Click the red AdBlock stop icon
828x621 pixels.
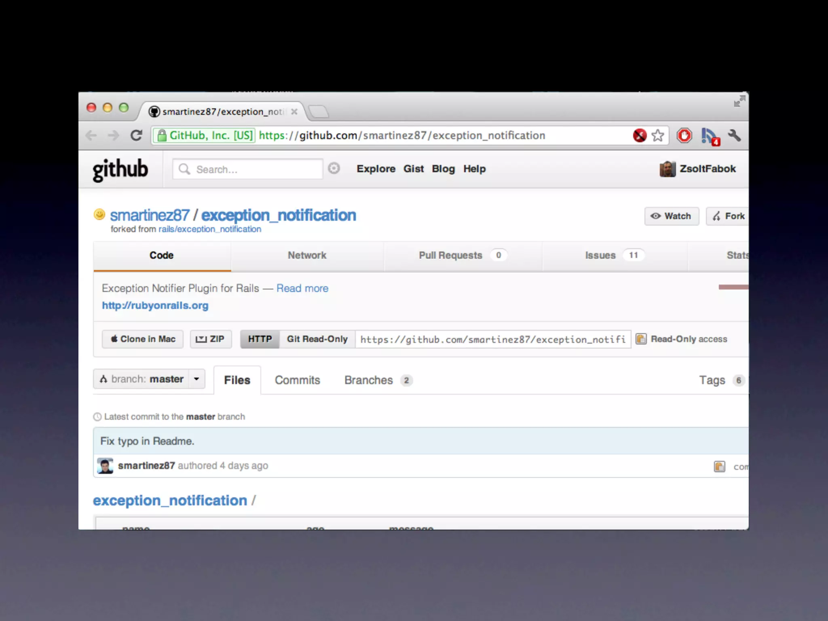point(684,135)
